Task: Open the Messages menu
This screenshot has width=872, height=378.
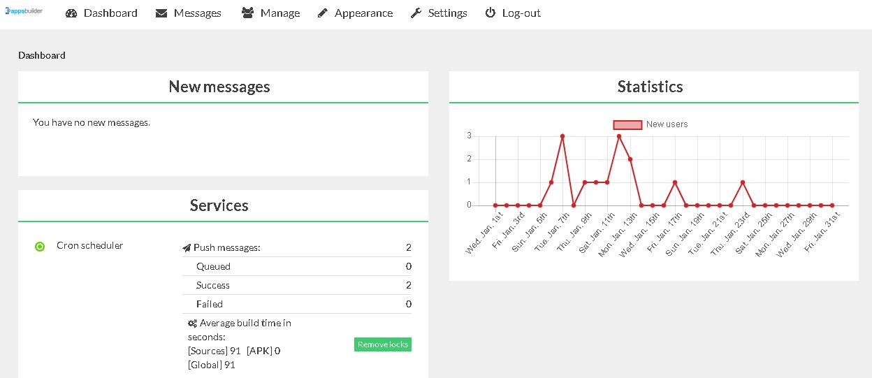Action: click(197, 13)
